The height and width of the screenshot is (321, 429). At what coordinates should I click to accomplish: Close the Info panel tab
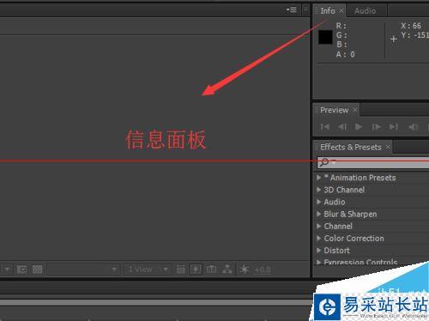pyautogui.click(x=341, y=10)
